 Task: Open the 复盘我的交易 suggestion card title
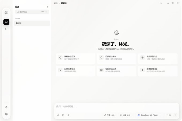[152, 56]
